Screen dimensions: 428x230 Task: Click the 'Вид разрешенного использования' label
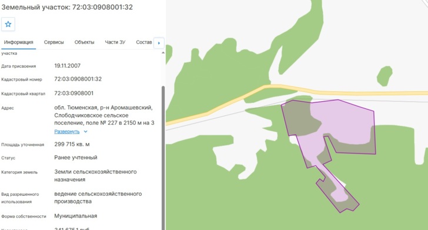(20, 198)
